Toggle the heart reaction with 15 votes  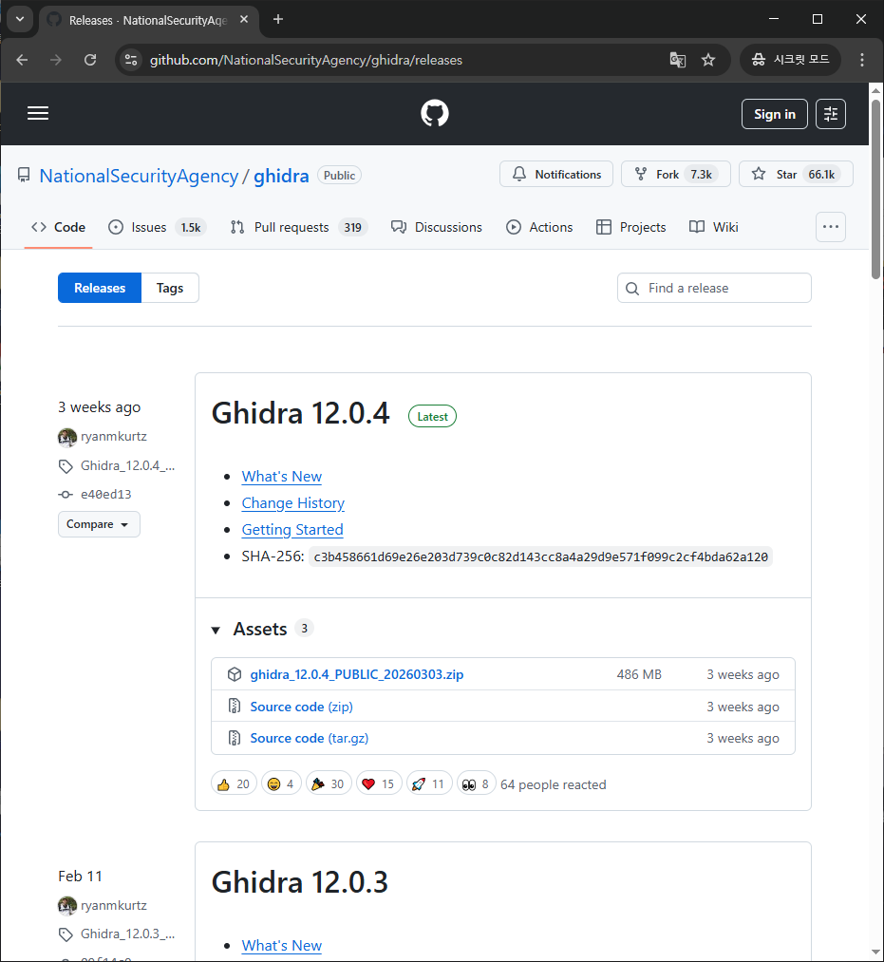pos(378,784)
